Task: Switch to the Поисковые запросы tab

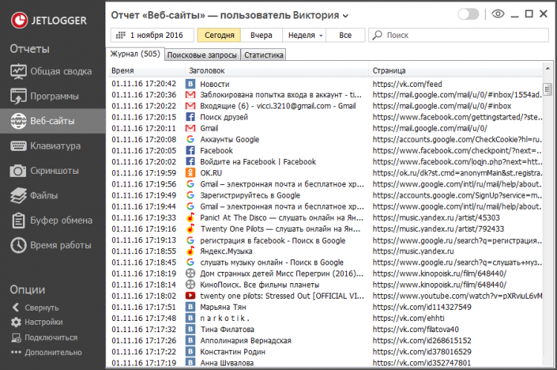Action: point(202,55)
